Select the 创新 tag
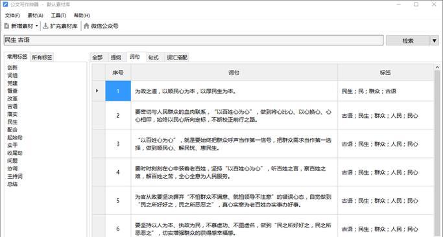This screenshot has height=237, width=443. pyautogui.click(x=12, y=67)
